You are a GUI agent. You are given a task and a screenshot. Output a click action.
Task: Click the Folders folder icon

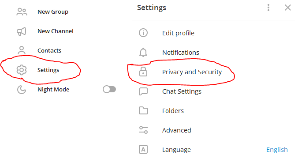(x=143, y=110)
